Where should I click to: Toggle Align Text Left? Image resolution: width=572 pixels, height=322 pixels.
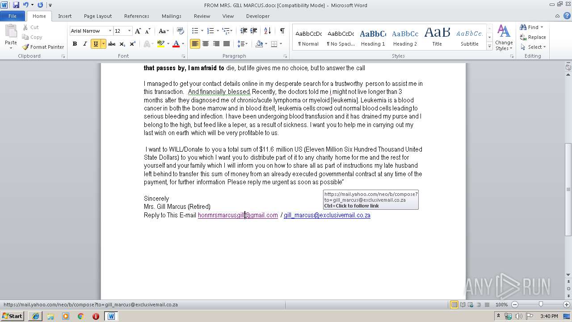pos(195,44)
